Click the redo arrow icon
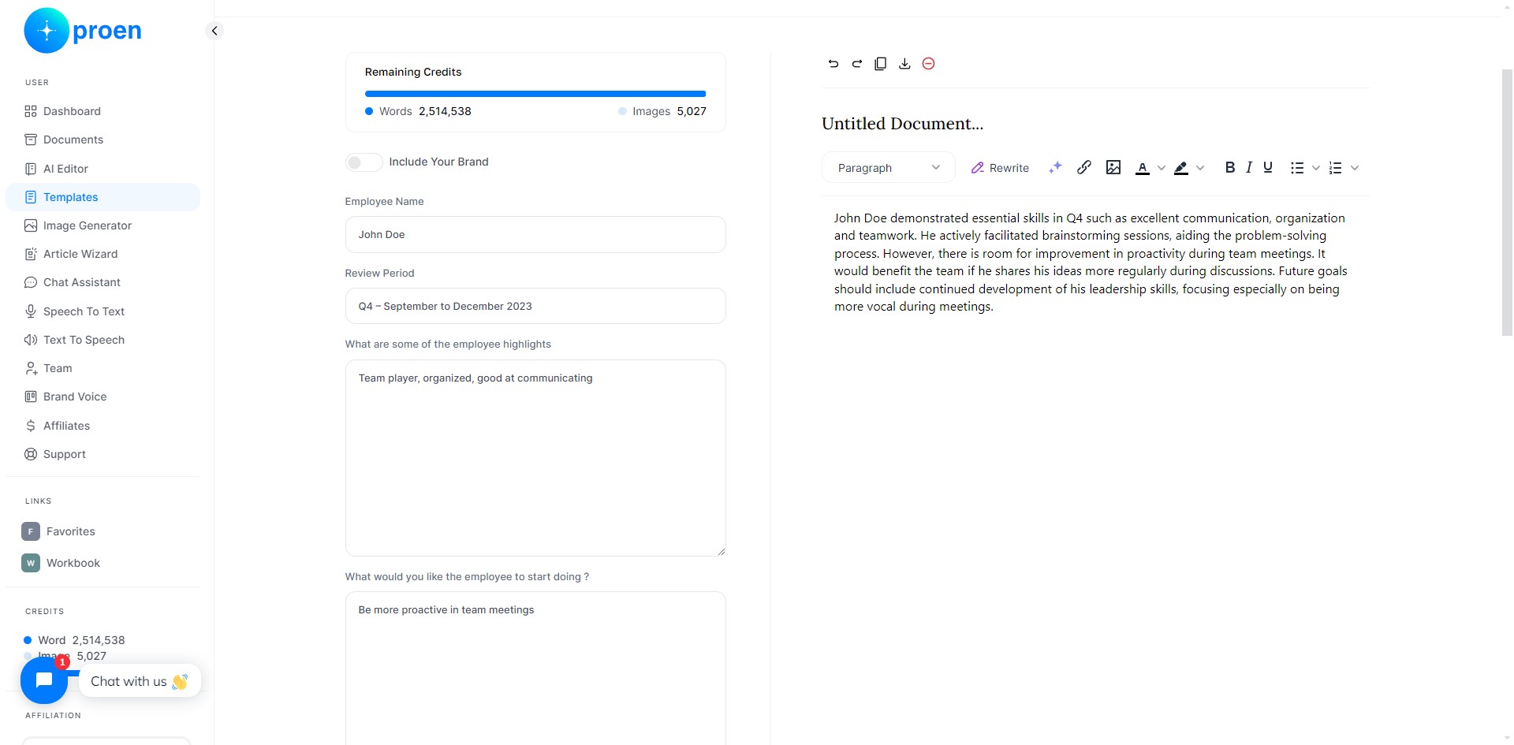Image resolution: width=1514 pixels, height=745 pixels. (x=856, y=64)
